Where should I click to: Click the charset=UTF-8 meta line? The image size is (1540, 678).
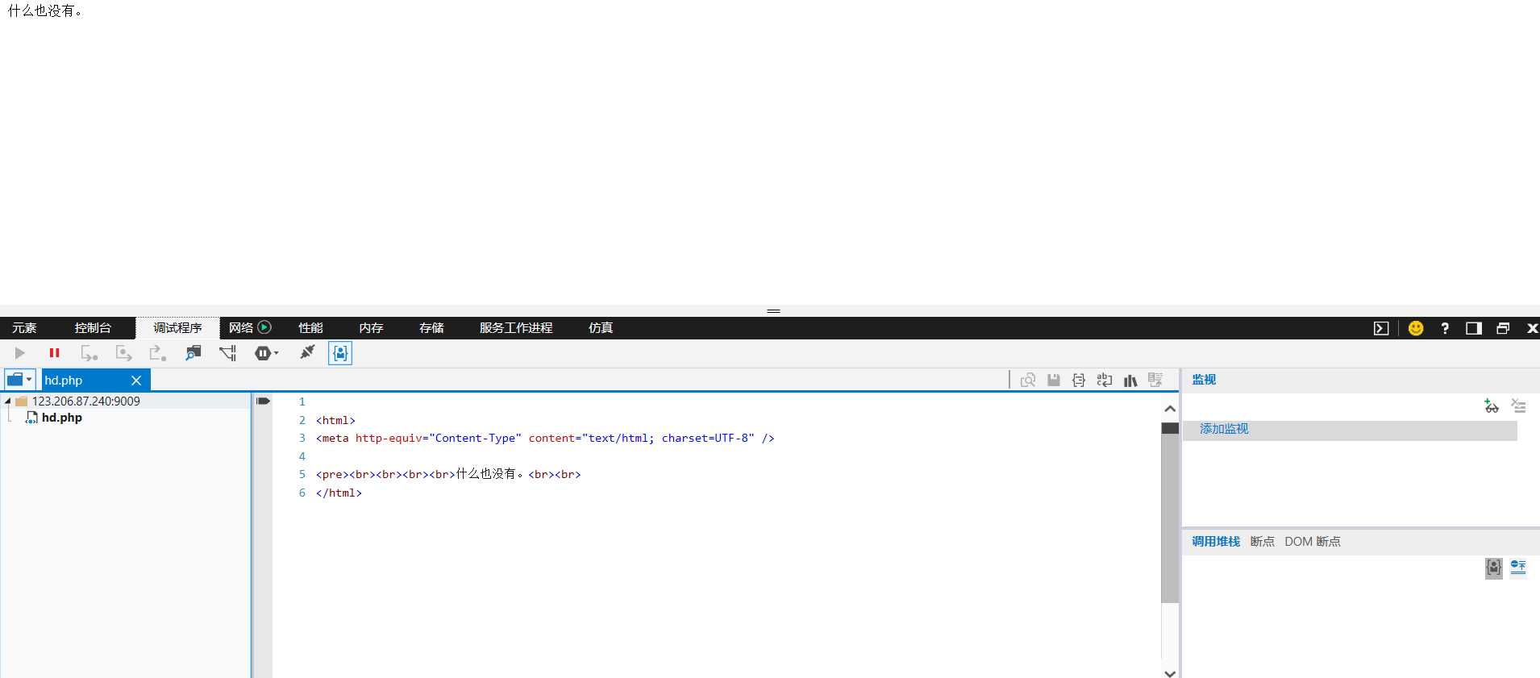(x=545, y=438)
